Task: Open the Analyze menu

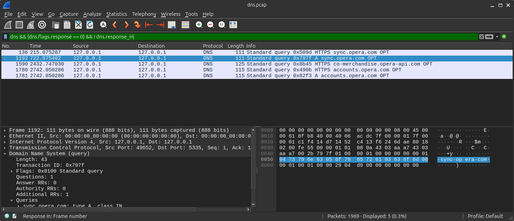Action: pyautogui.click(x=92, y=14)
